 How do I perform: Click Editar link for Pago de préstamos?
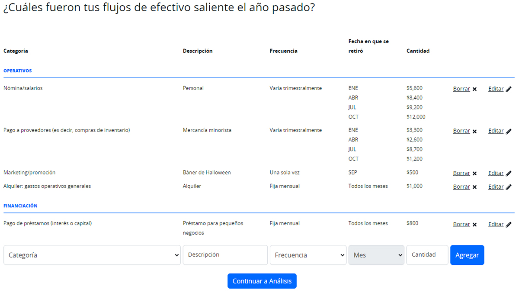click(496, 224)
